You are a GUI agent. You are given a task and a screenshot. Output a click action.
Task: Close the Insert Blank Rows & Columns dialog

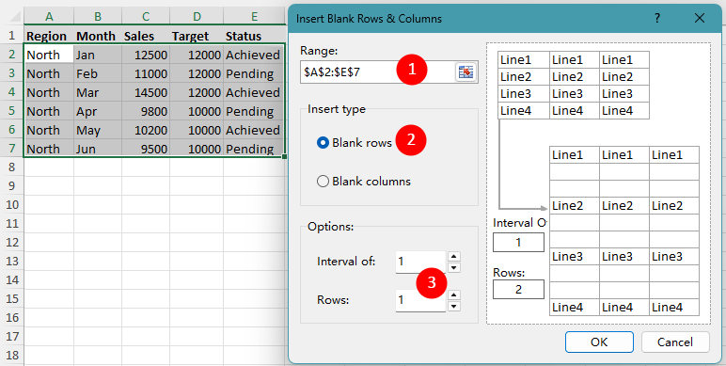(699, 18)
